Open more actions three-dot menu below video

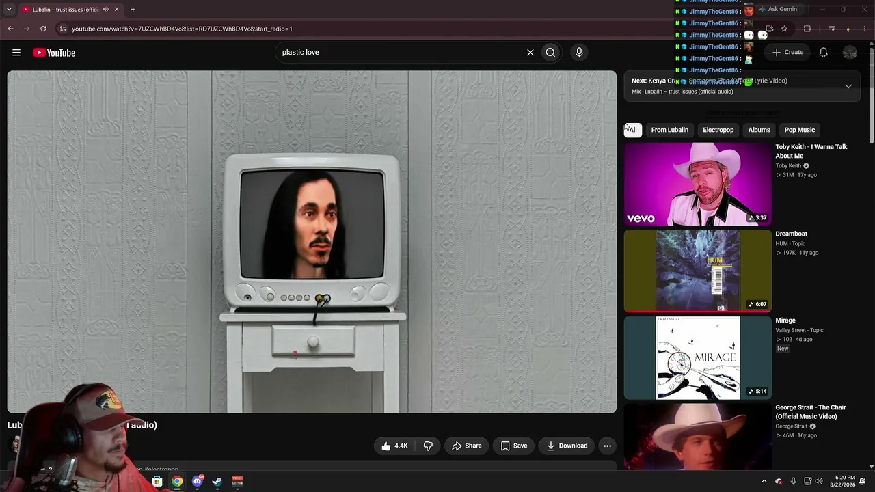pos(607,446)
